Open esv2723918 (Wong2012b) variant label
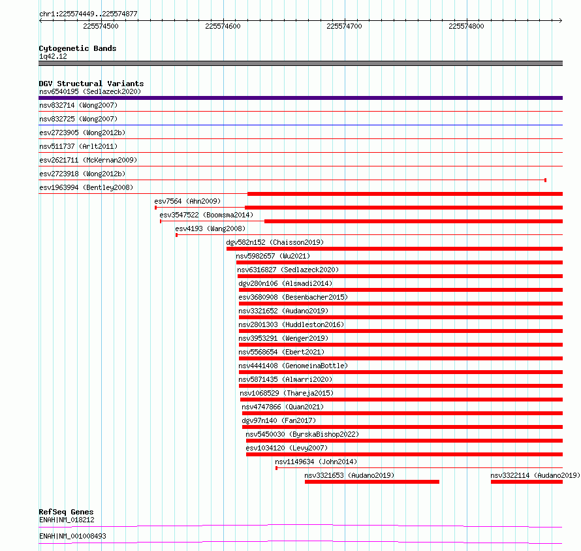The width and height of the screenshot is (581, 551). tap(82, 174)
